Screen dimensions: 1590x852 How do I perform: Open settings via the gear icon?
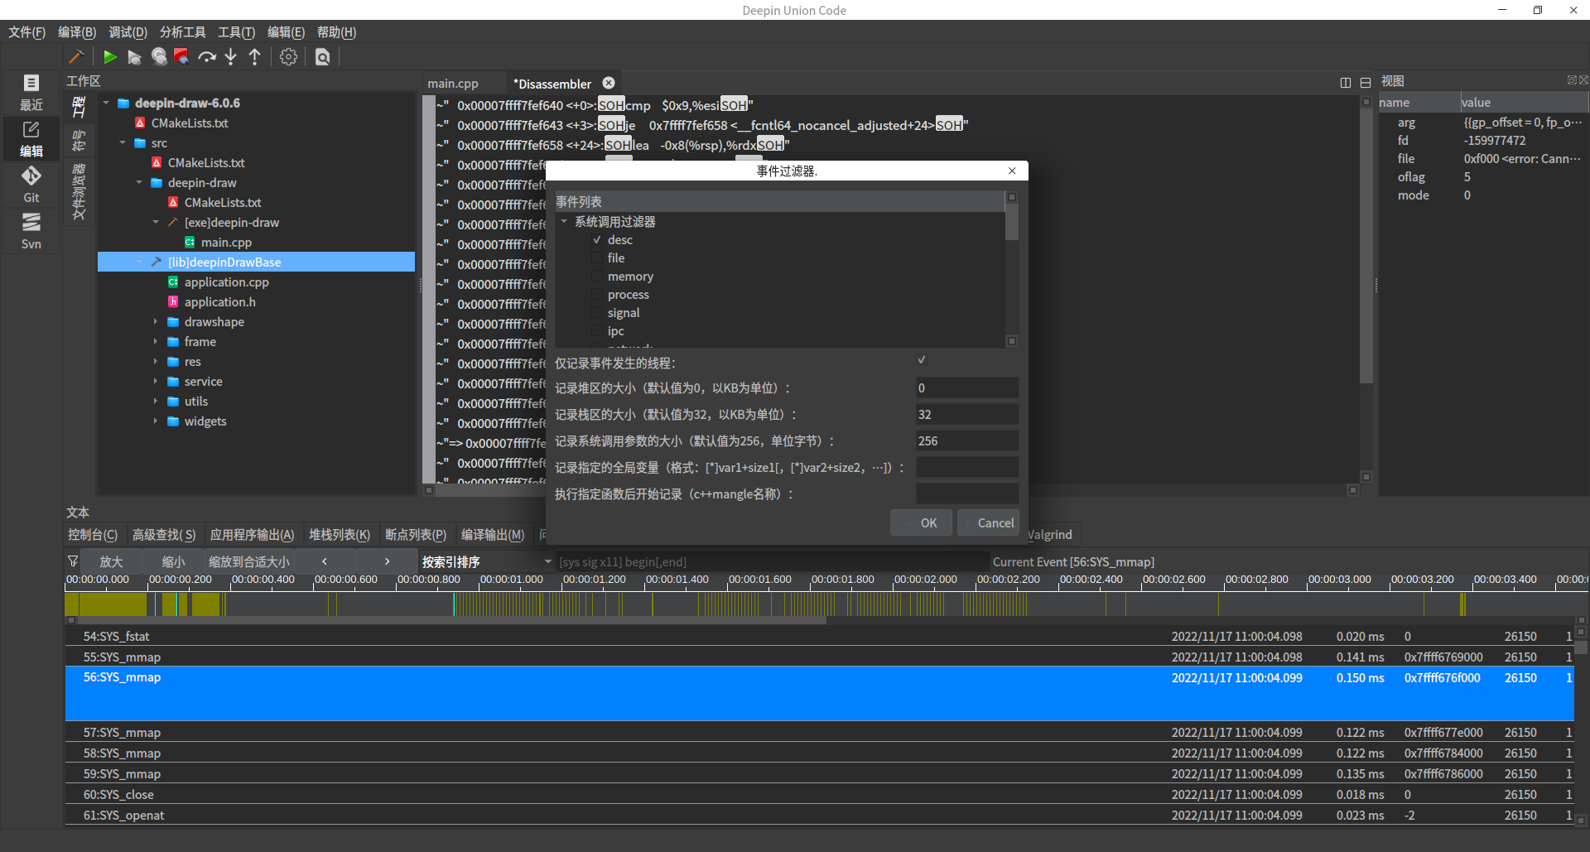pos(288,56)
